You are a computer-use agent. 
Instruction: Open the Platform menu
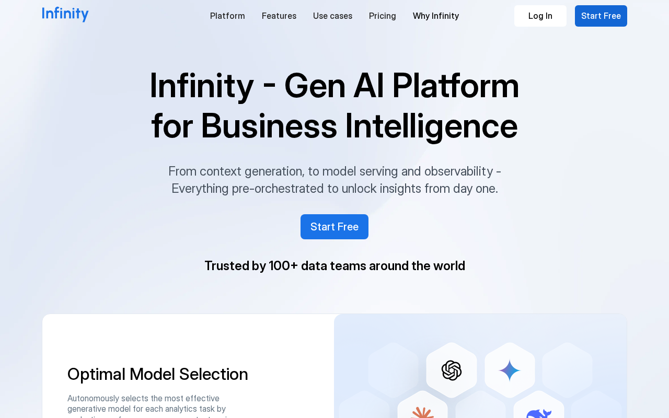[227, 16]
